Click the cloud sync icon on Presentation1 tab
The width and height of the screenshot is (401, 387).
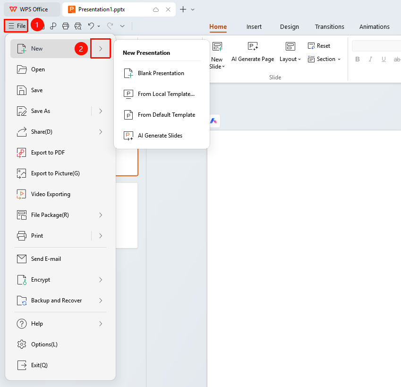(x=156, y=10)
